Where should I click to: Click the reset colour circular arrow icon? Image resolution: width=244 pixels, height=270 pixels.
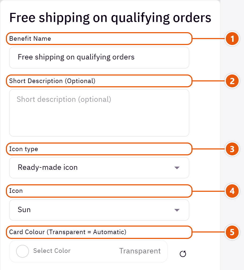(183, 254)
